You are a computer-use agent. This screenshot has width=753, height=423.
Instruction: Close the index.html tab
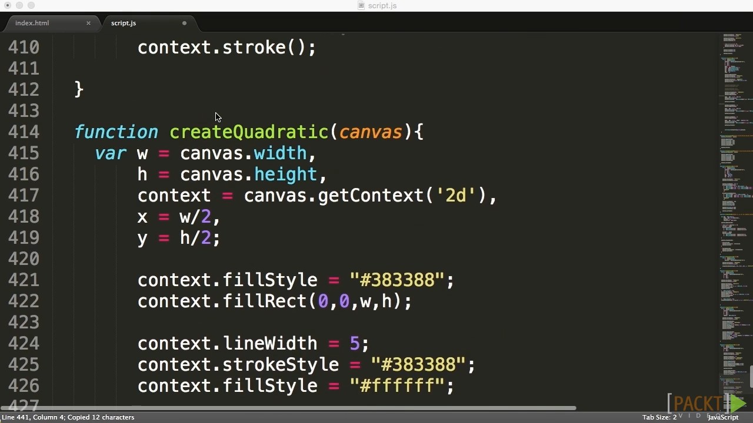click(x=88, y=23)
